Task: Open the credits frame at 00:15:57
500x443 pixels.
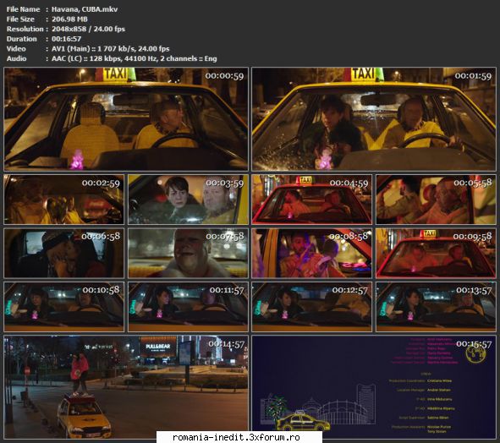Action: tap(374, 387)
